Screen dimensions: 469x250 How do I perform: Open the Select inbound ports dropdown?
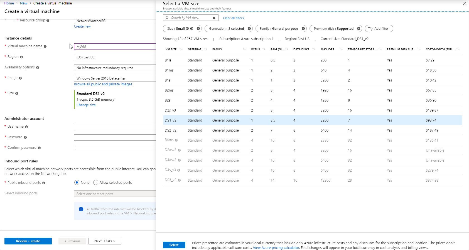[x=115, y=194]
